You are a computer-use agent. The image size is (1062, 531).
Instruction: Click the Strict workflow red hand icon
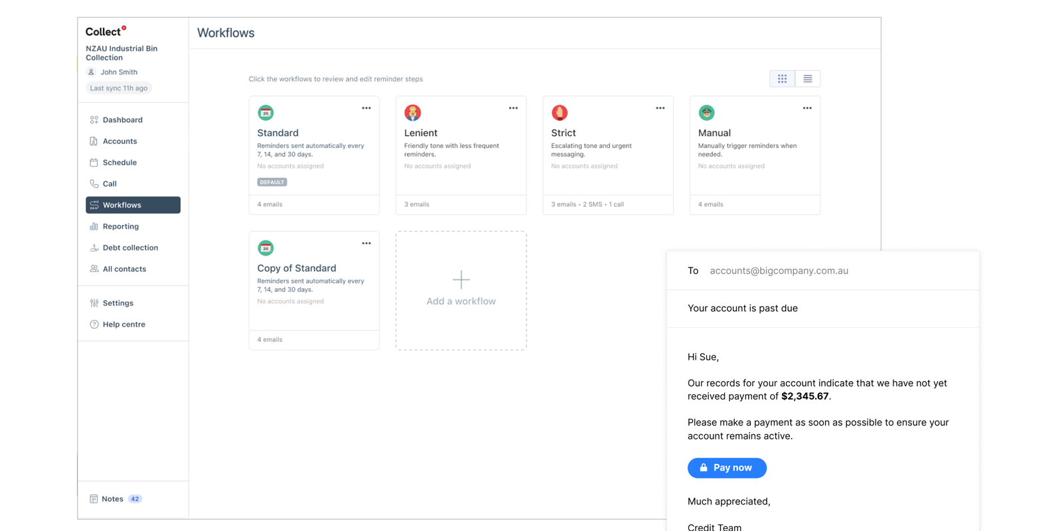pos(560,113)
